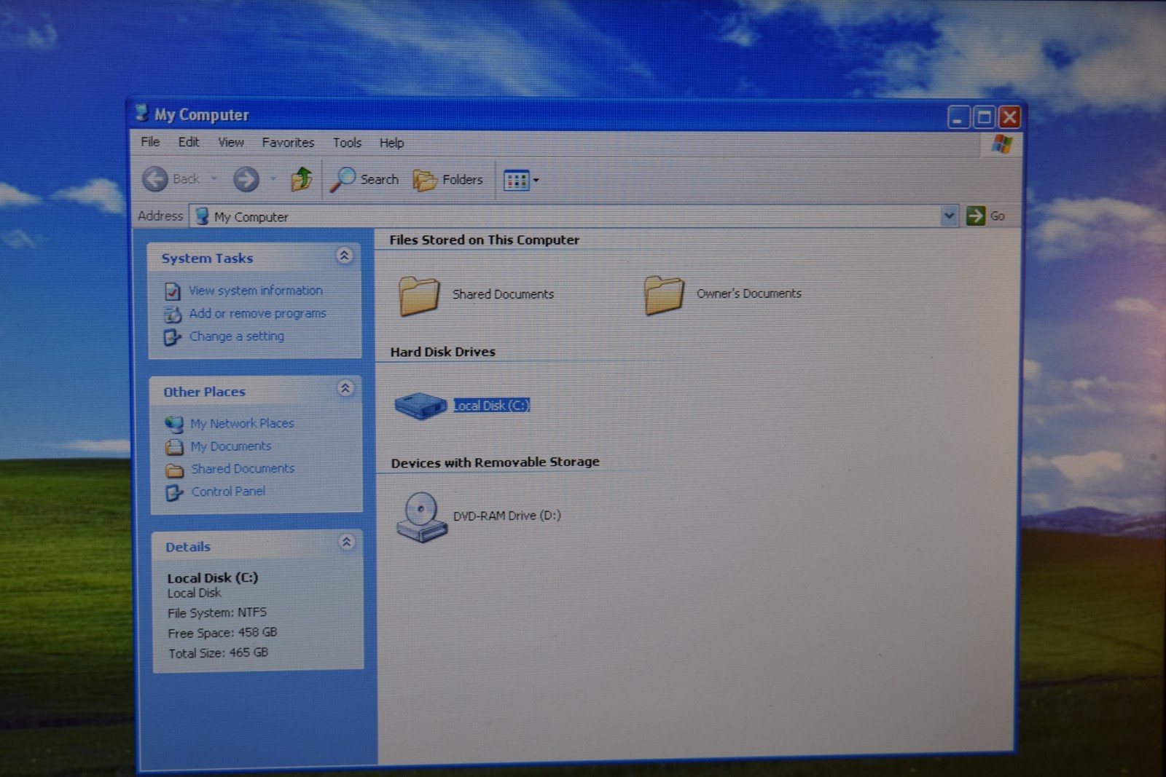Click the File System: NTFS text
Screen dimensions: 1166x777
tap(217, 613)
